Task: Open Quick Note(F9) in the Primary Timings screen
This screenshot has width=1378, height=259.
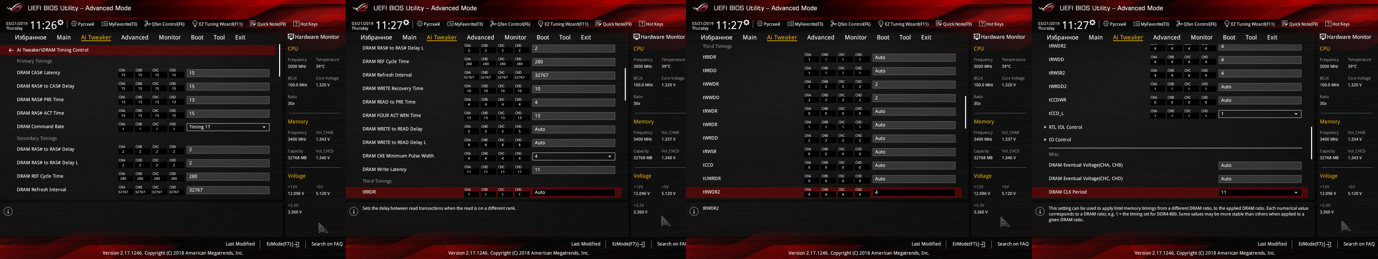Action: pos(268,24)
